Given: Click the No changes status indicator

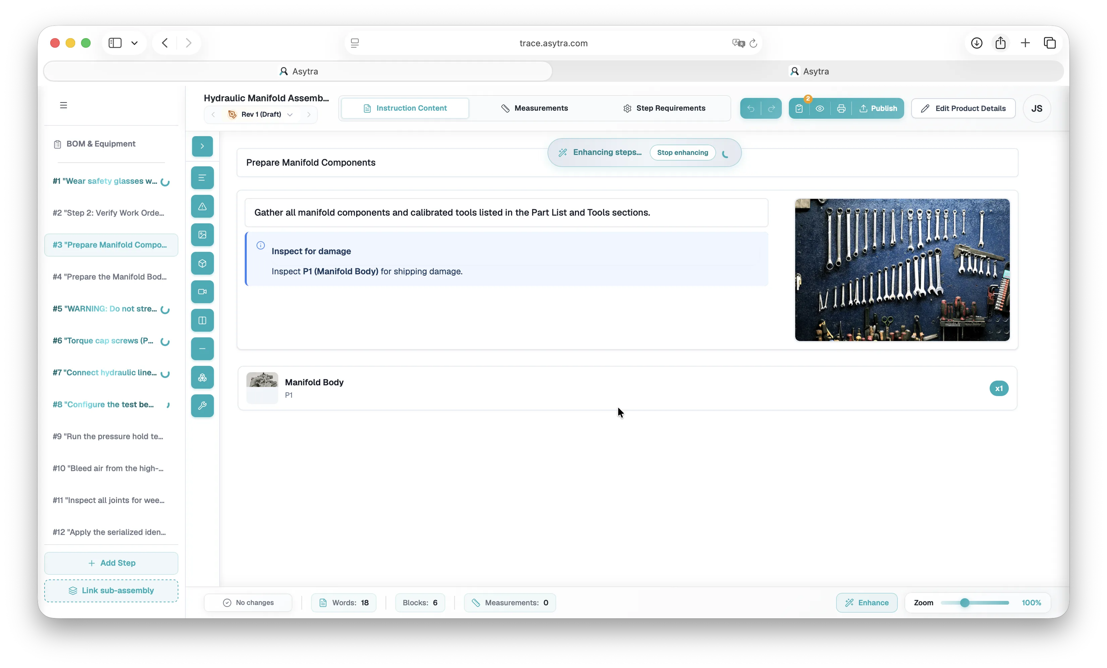Looking at the screenshot, I should (x=248, y=603).
